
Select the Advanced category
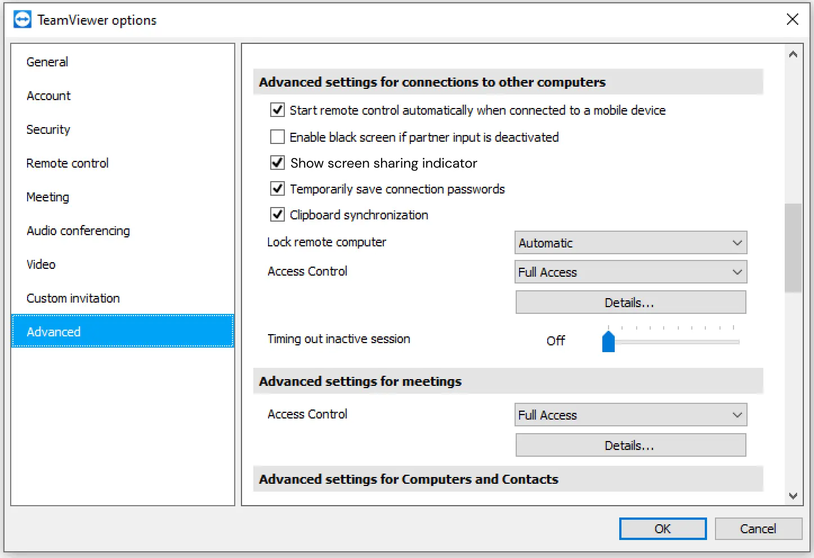pos(123,331)
